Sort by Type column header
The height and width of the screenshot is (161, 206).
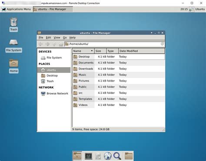point(113,51)
